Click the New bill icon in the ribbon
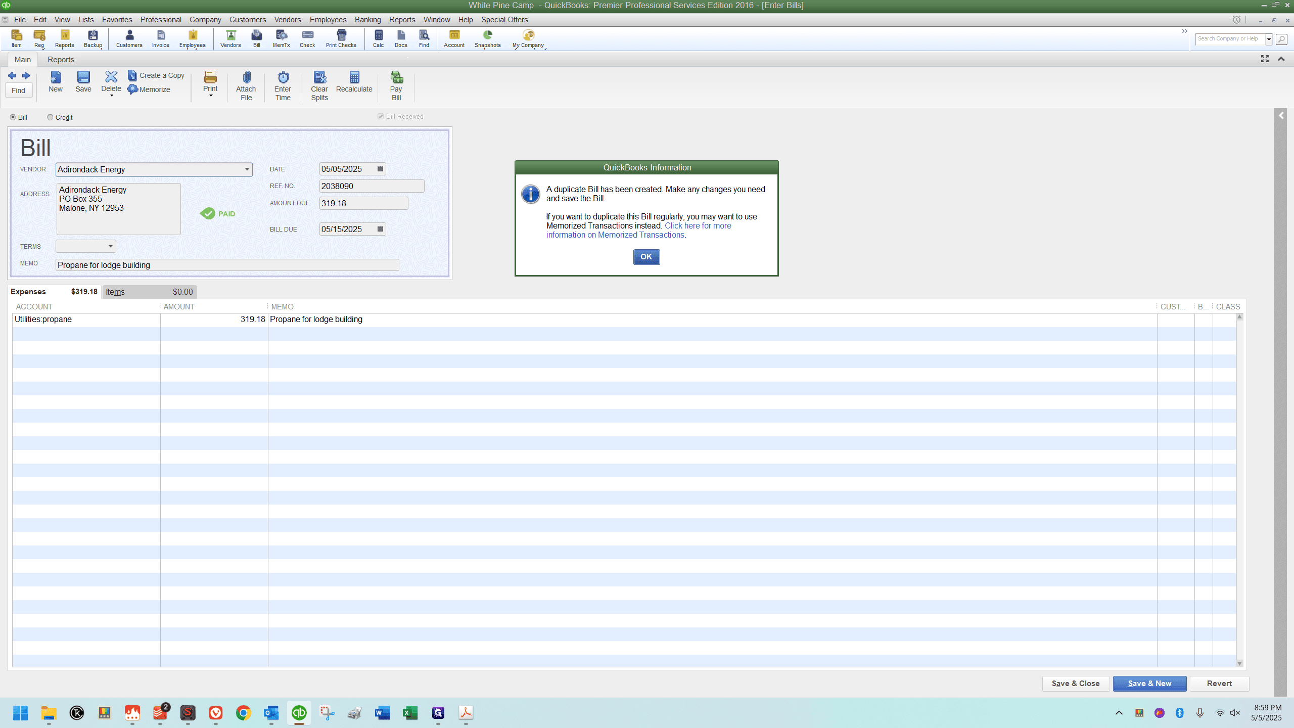Screen dimensions: 1294x728 click(56, 82)
